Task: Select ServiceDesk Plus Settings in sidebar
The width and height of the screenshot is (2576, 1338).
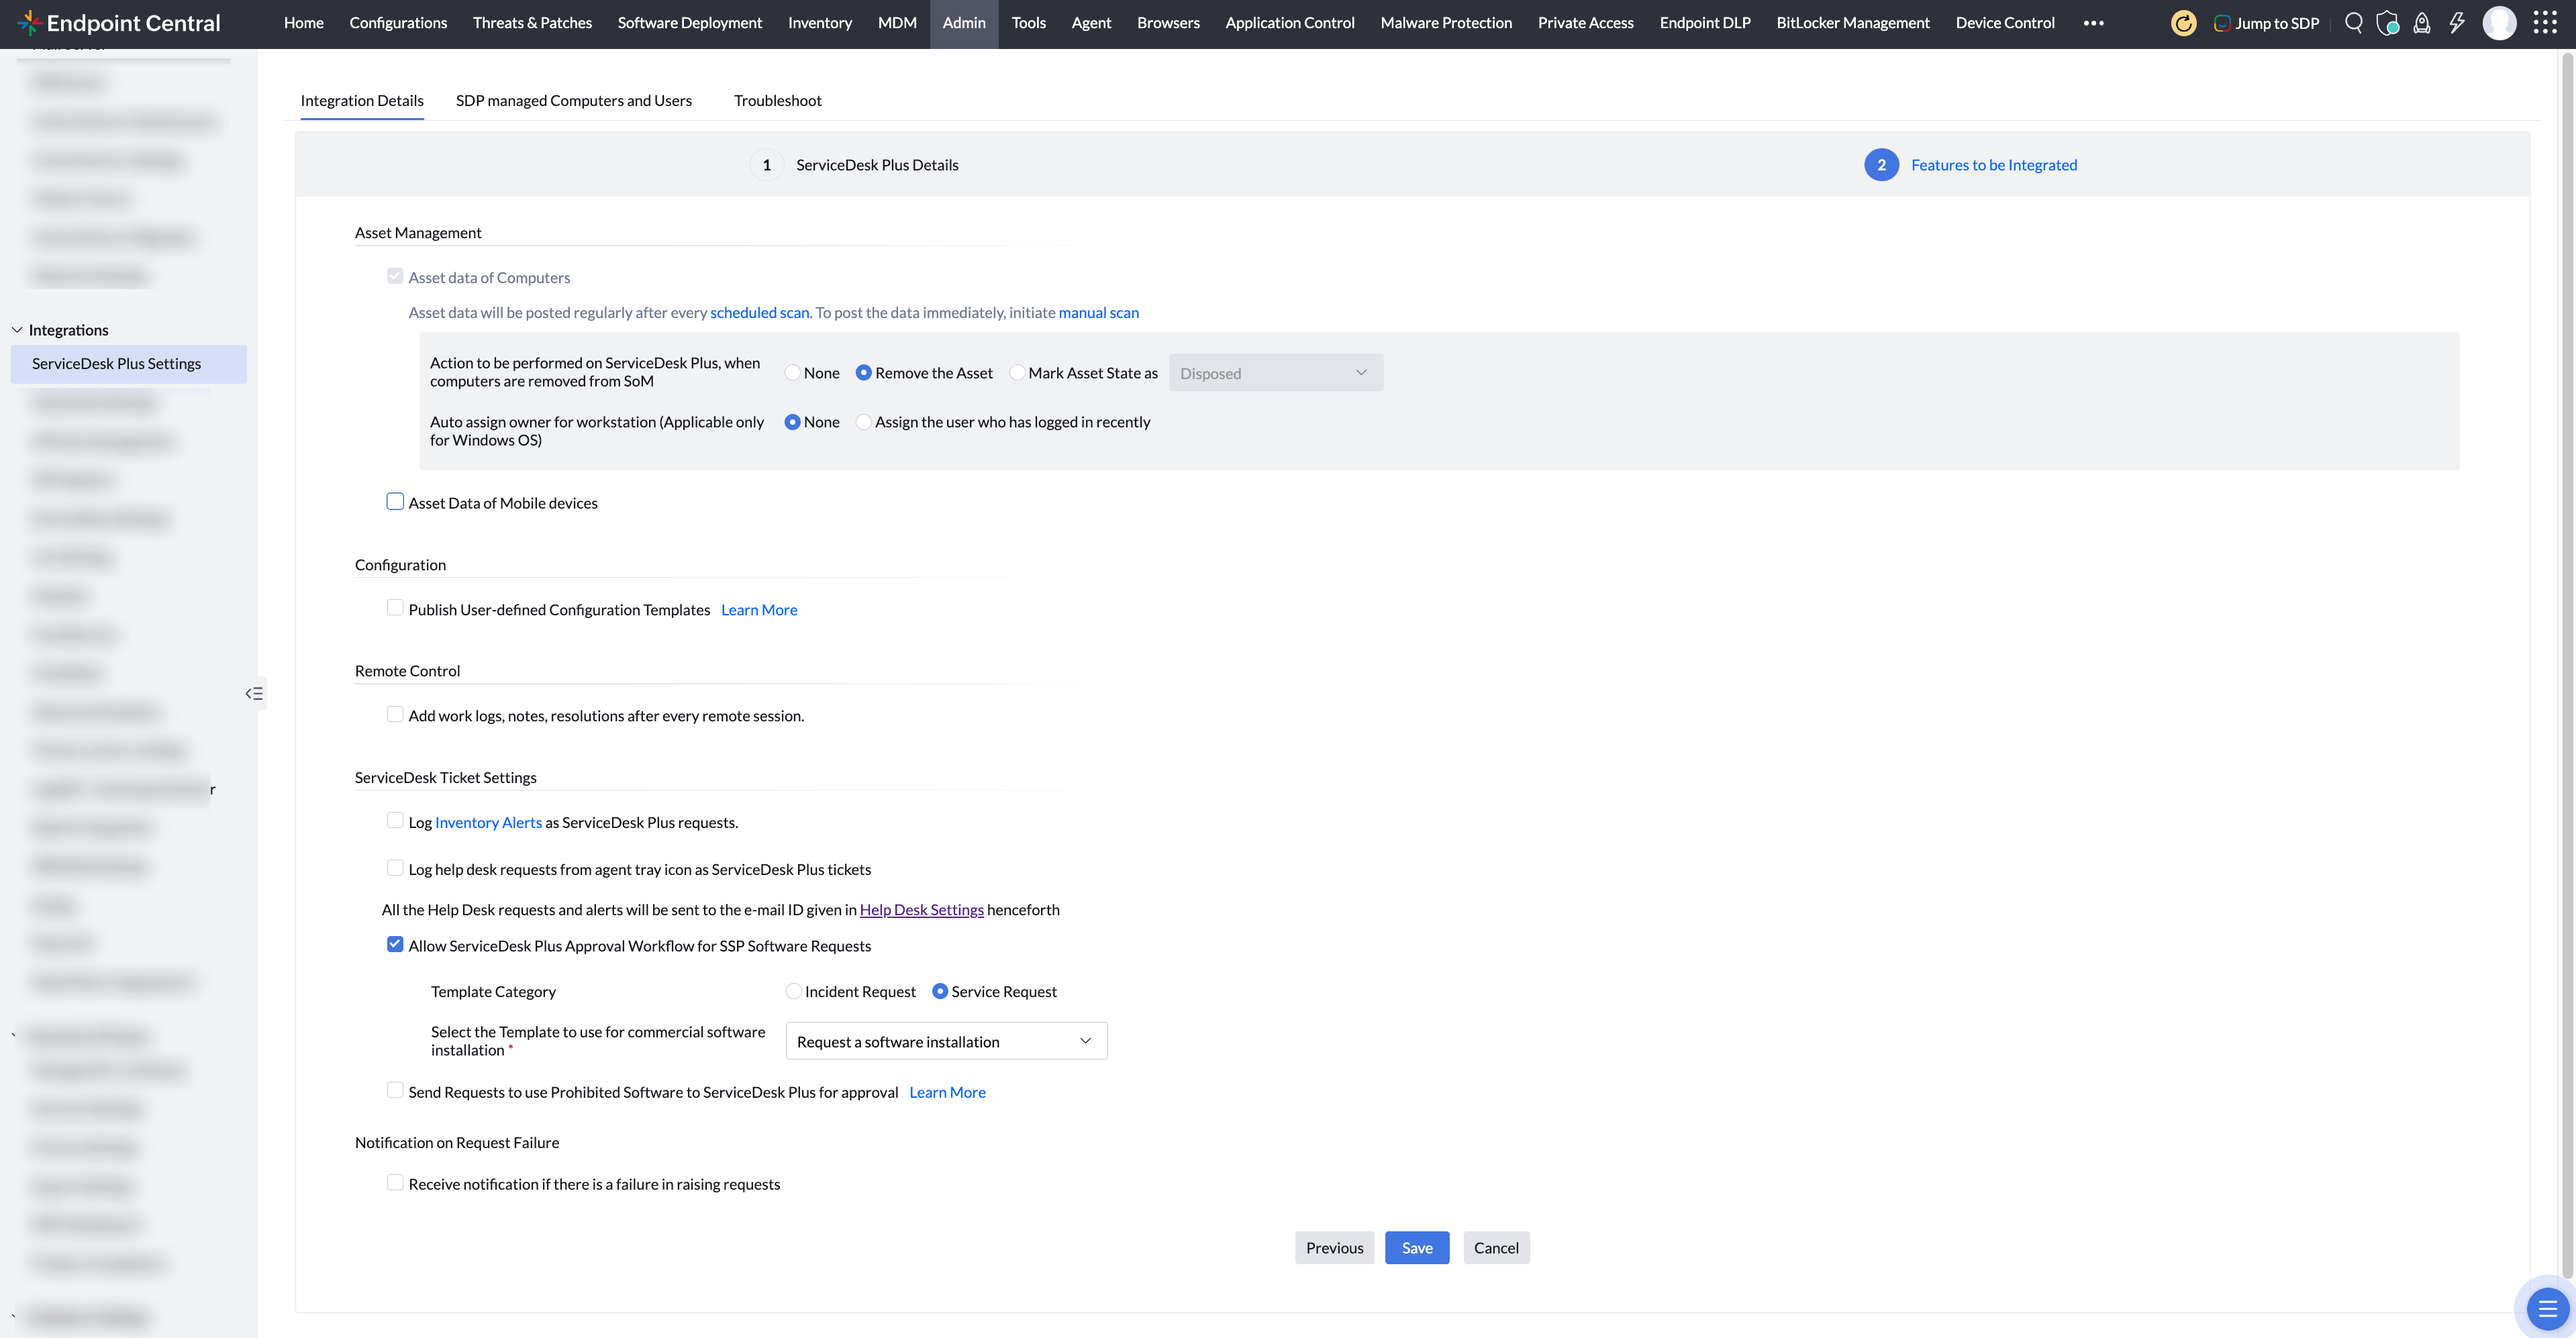Action: click(x=128, y=363)
